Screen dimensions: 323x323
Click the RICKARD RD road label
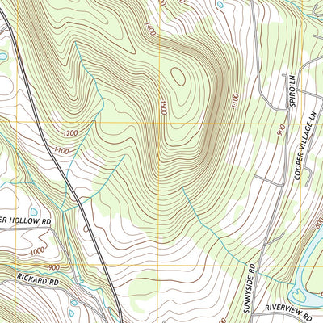coord(38,279)
